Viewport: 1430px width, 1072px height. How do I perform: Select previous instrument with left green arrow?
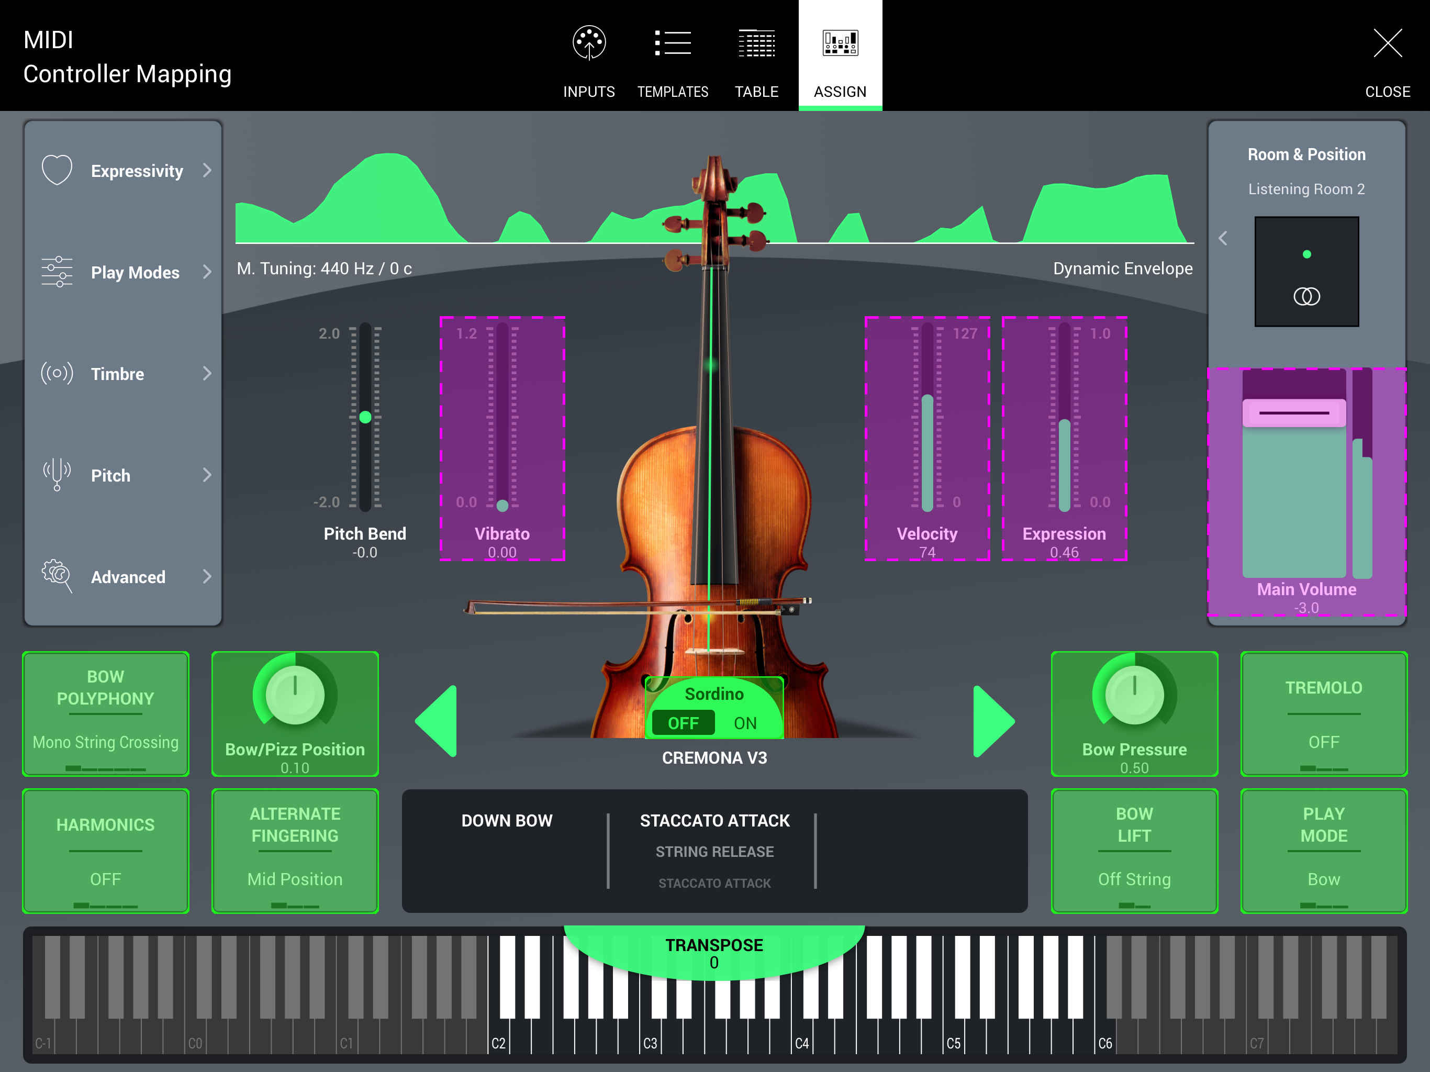pos(437,721)
